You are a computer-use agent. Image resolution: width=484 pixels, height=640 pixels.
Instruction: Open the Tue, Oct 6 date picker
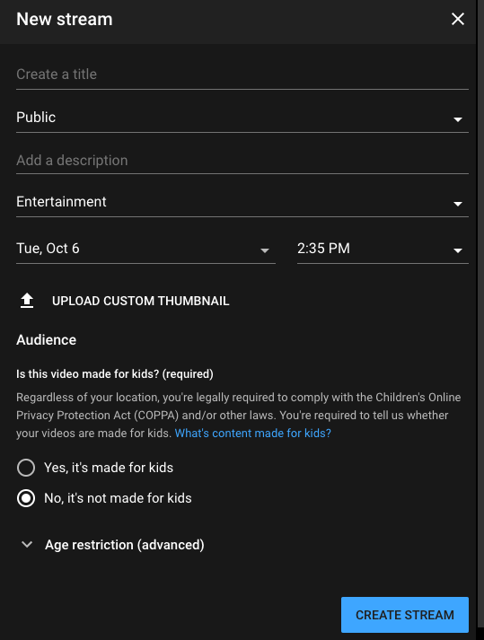(145, 249)
